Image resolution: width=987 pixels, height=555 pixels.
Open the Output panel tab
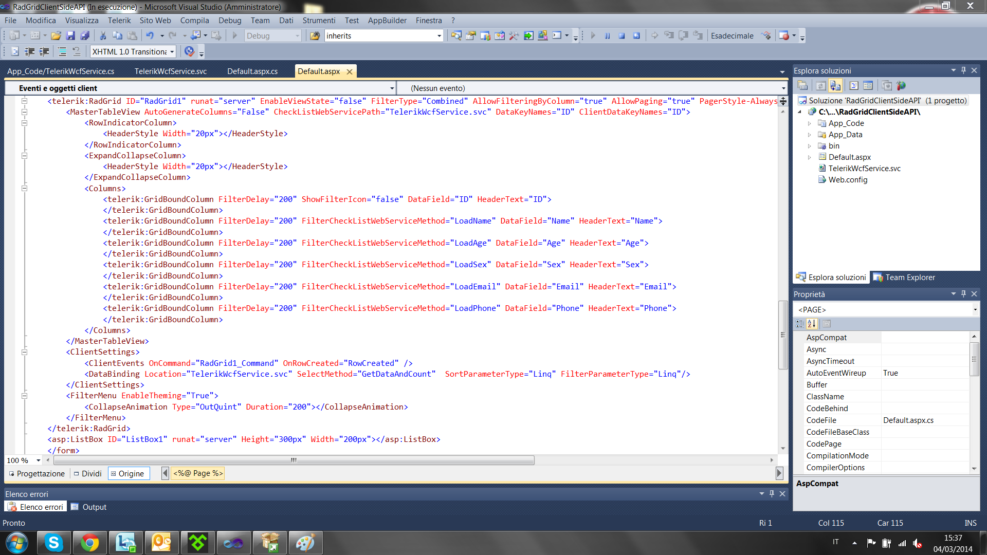[89, 507]
